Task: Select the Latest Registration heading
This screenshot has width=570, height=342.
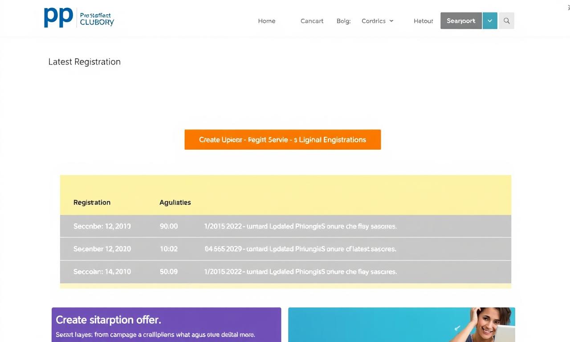Action: pos(84,62)
